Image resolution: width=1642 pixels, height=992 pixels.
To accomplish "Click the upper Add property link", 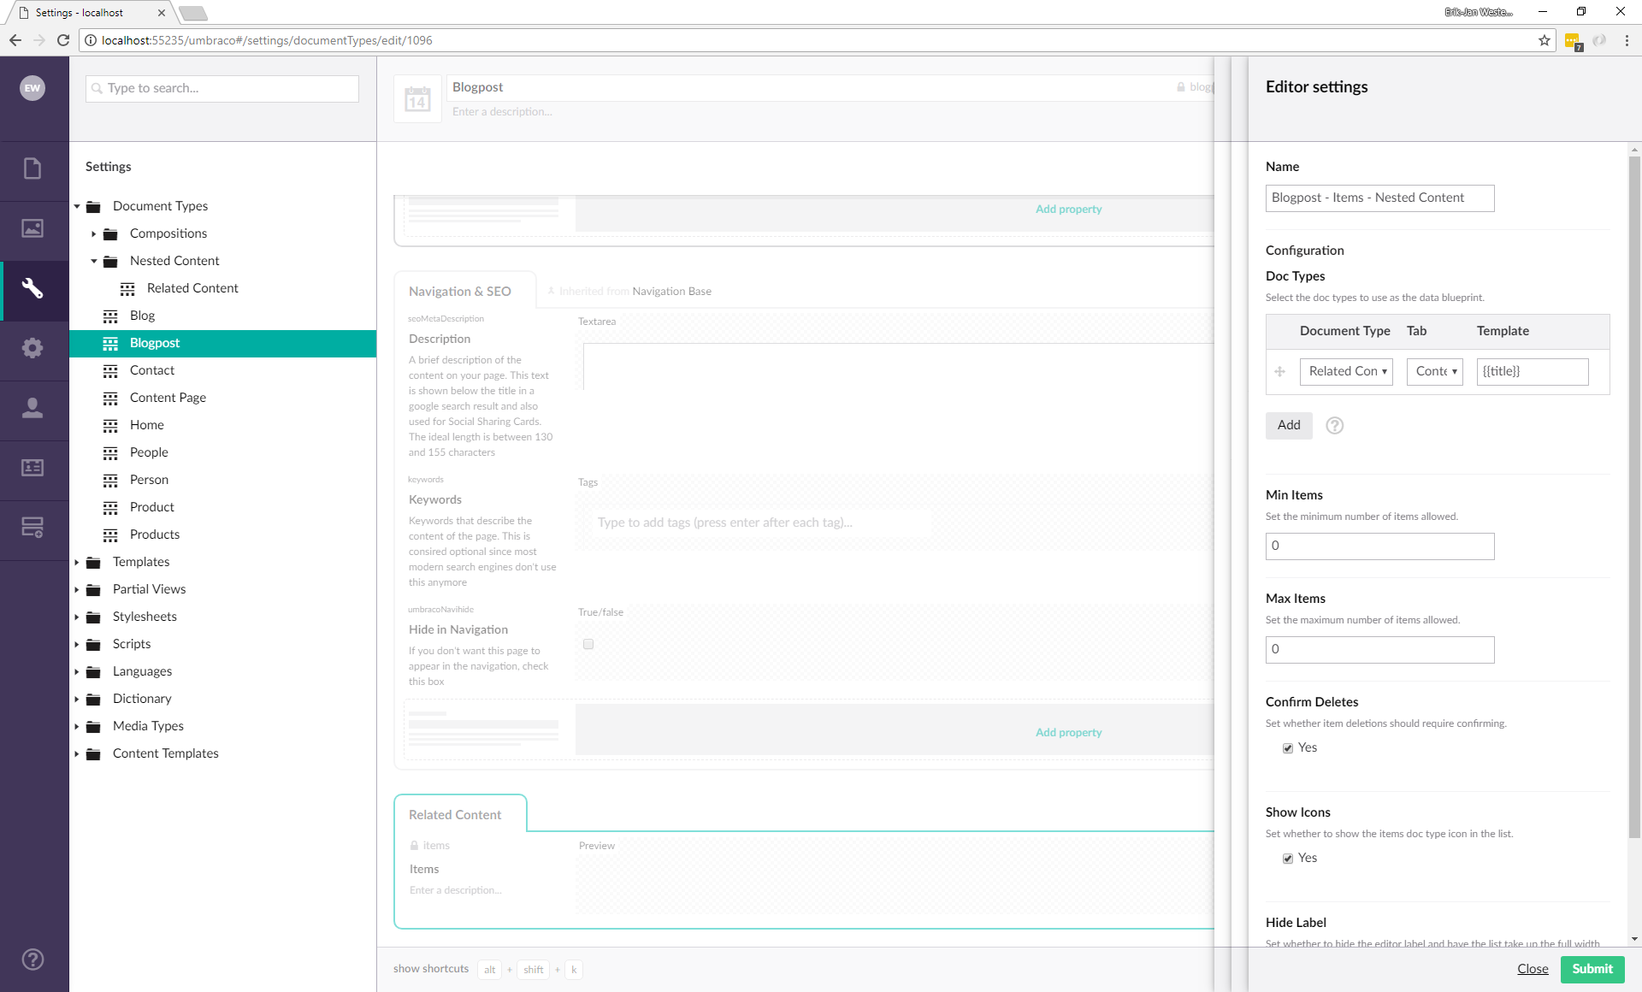I will tap(1068, 209).
